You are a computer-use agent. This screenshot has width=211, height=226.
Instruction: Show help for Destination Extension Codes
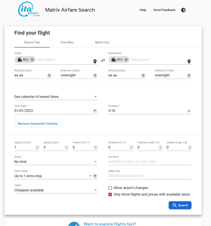click(189, 75)
